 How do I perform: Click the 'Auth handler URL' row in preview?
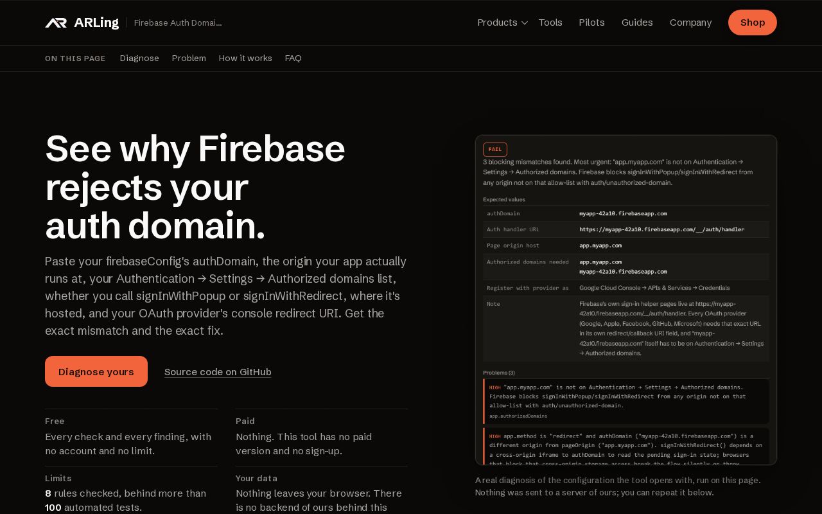point(626,229)
